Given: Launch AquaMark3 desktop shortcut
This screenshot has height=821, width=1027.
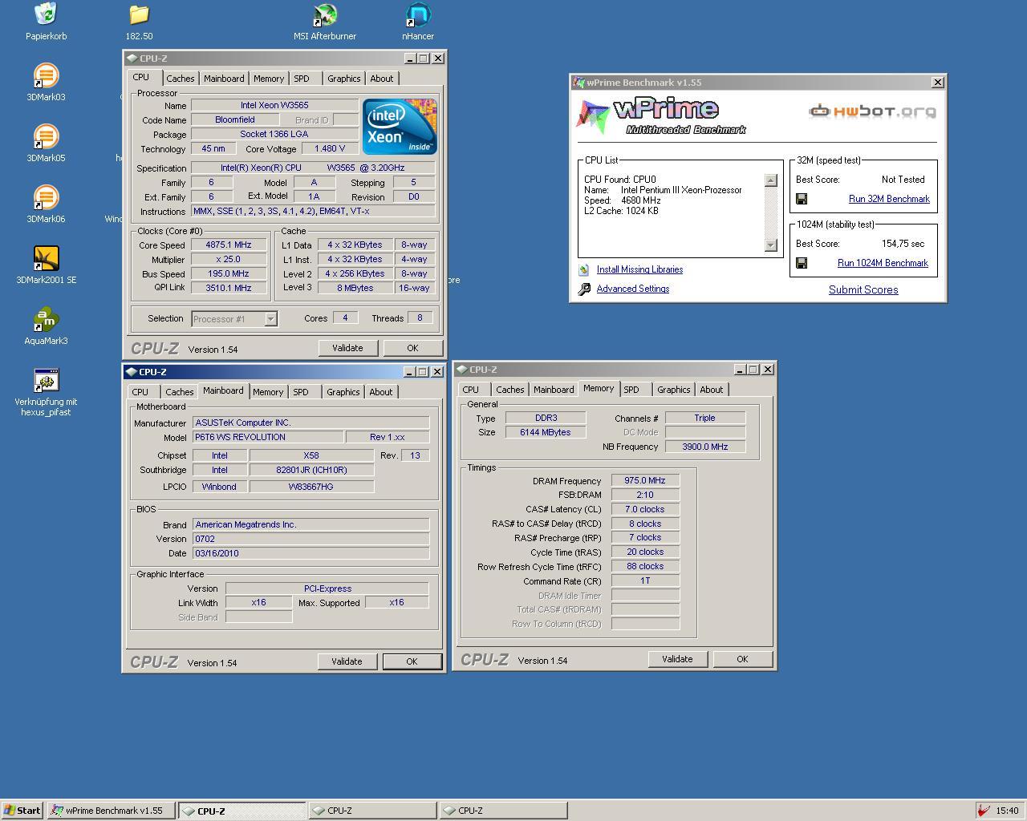Looking at the screenshot, I should pos(46,320).
